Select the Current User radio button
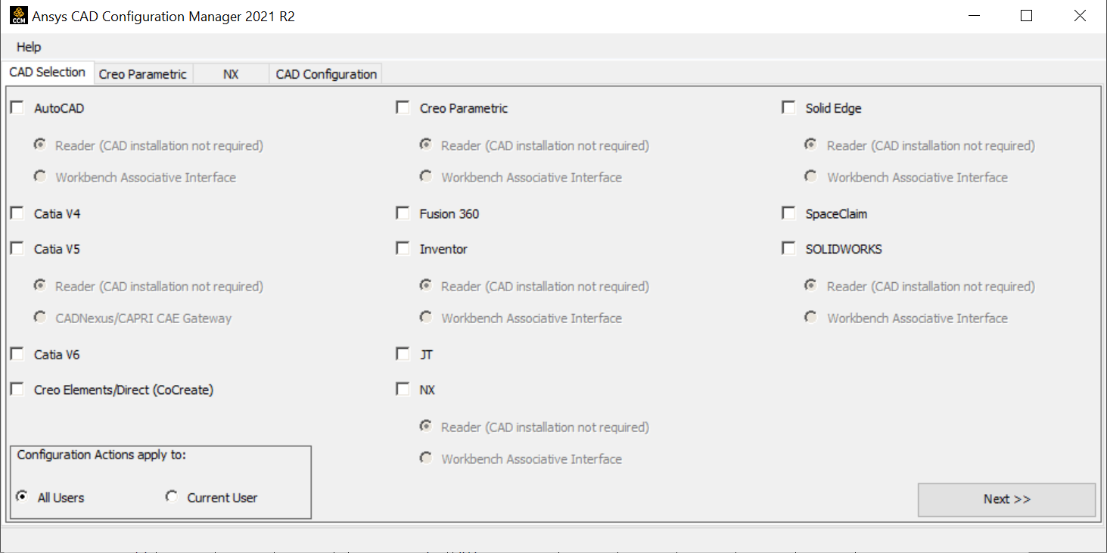The image size is (1107, 553). click(x=173, y=497)
